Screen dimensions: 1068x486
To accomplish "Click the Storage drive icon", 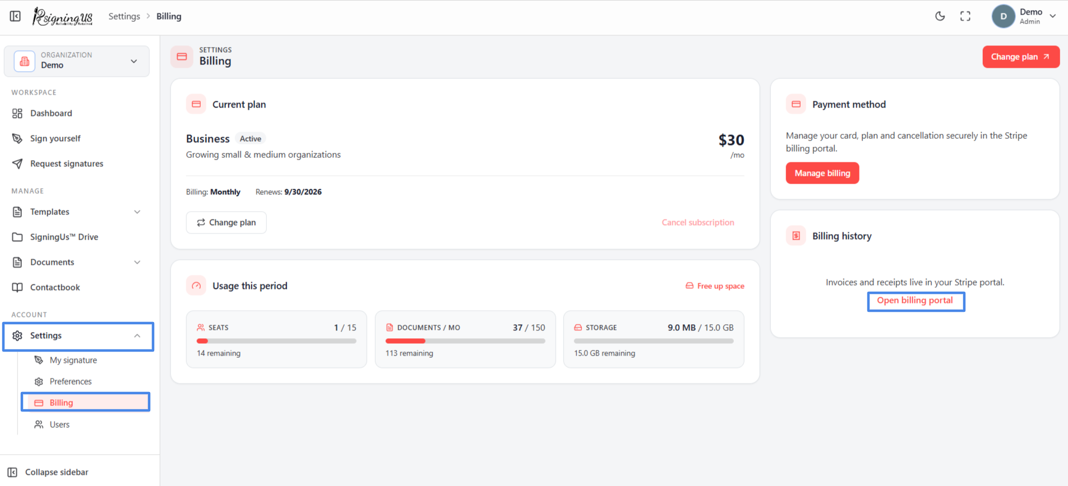I will [578, 328].
